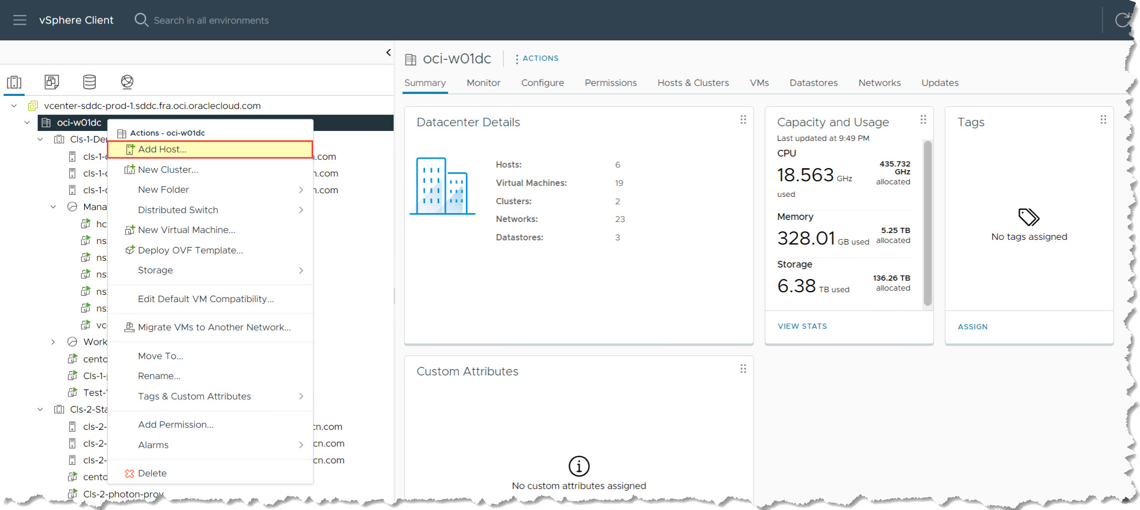
Task: Switch to Hosts and Clusters inventory view icon
Action: 14,82
